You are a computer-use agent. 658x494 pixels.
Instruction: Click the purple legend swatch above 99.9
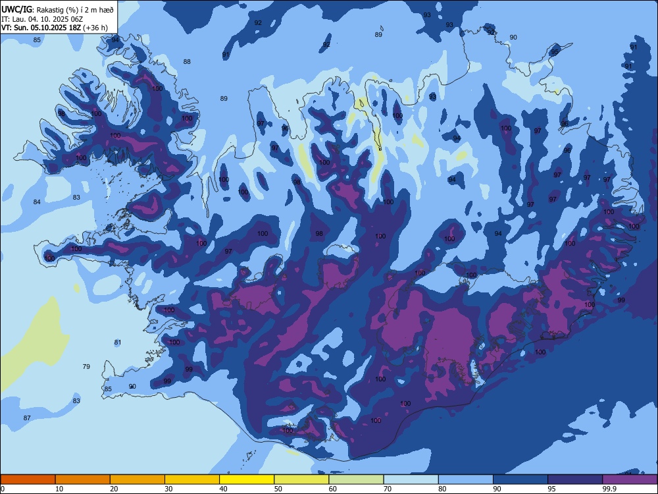630,480
